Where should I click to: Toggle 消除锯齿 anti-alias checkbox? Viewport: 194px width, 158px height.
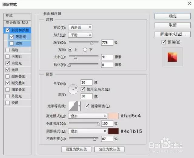(x=87, y=106)
